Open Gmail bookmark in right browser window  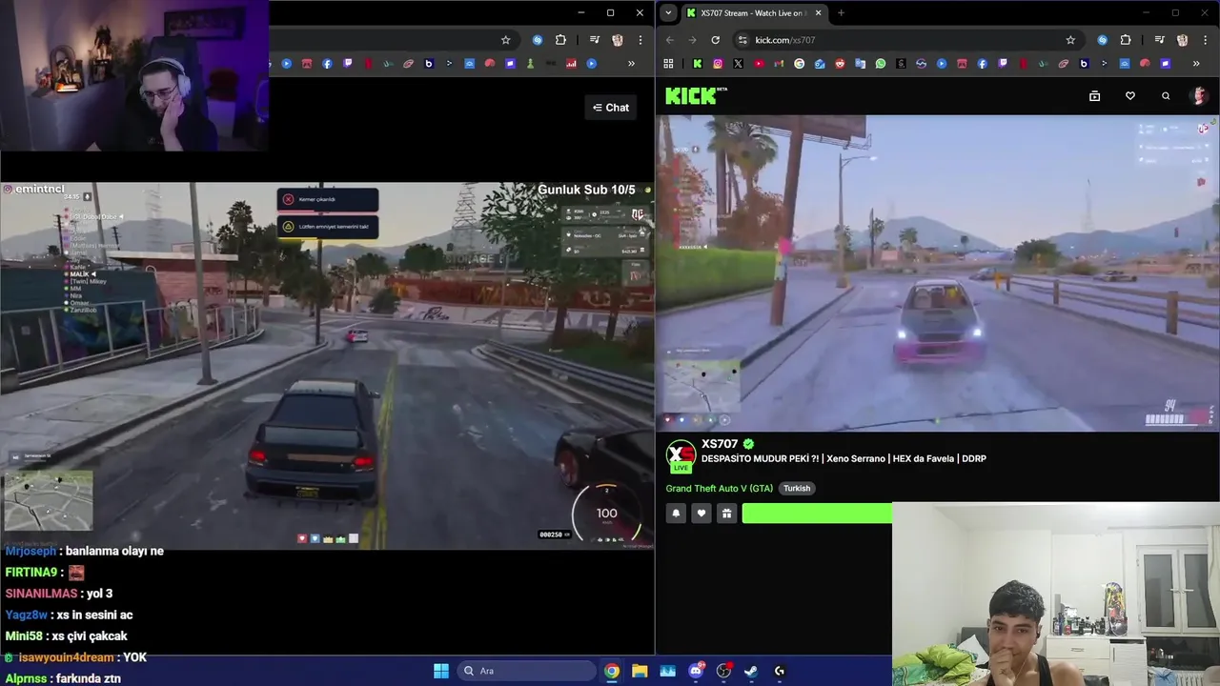[x=779, y=64]
